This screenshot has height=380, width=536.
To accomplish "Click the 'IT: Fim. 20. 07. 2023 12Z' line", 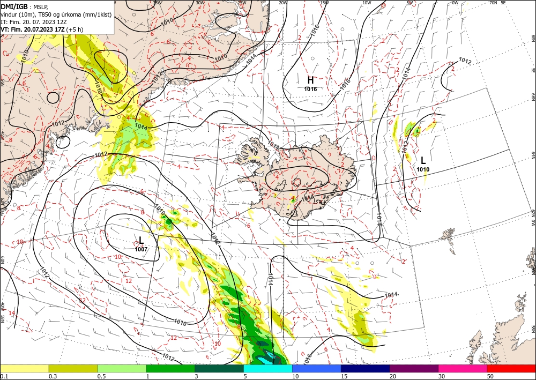I will point(34,22).
